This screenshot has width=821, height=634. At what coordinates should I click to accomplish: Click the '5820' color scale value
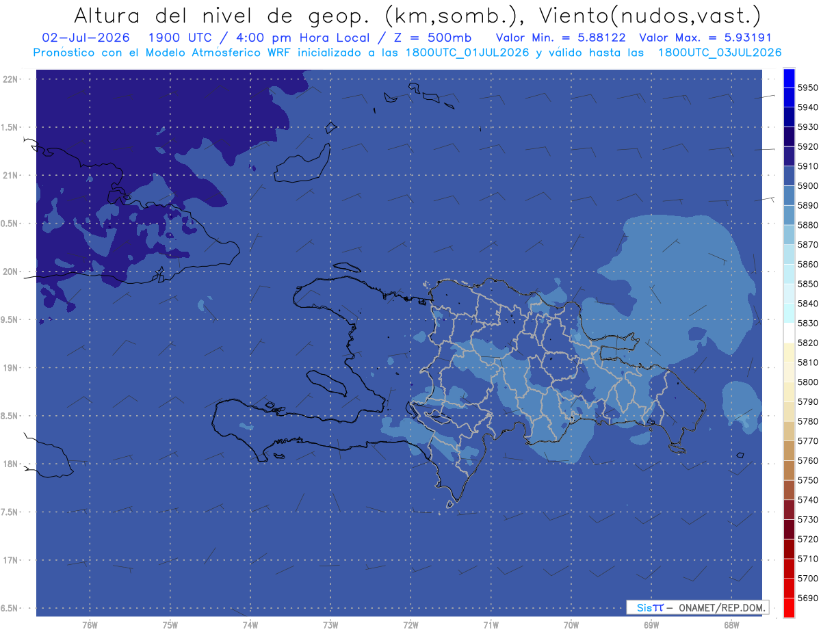pyautogui.click(x=808, y=343)
